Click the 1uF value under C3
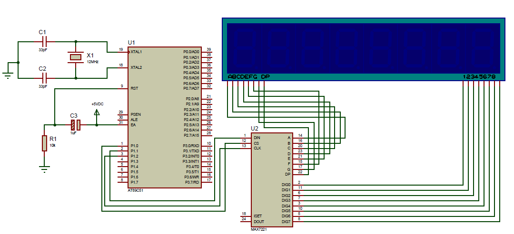The height and width of the screenshot is (234, 514). pos(74,133)
